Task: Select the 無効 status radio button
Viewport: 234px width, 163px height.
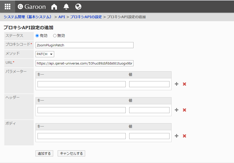Action: [55, 36]
